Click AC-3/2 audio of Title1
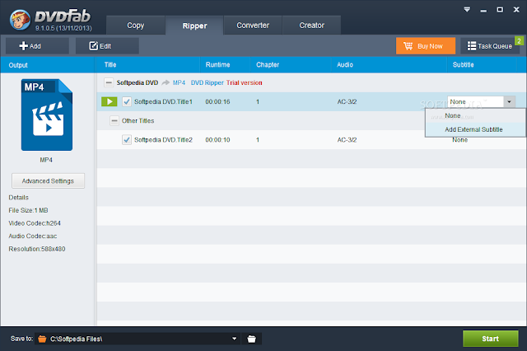The height and width of the screenshot is (351, 527). point(347,101)
